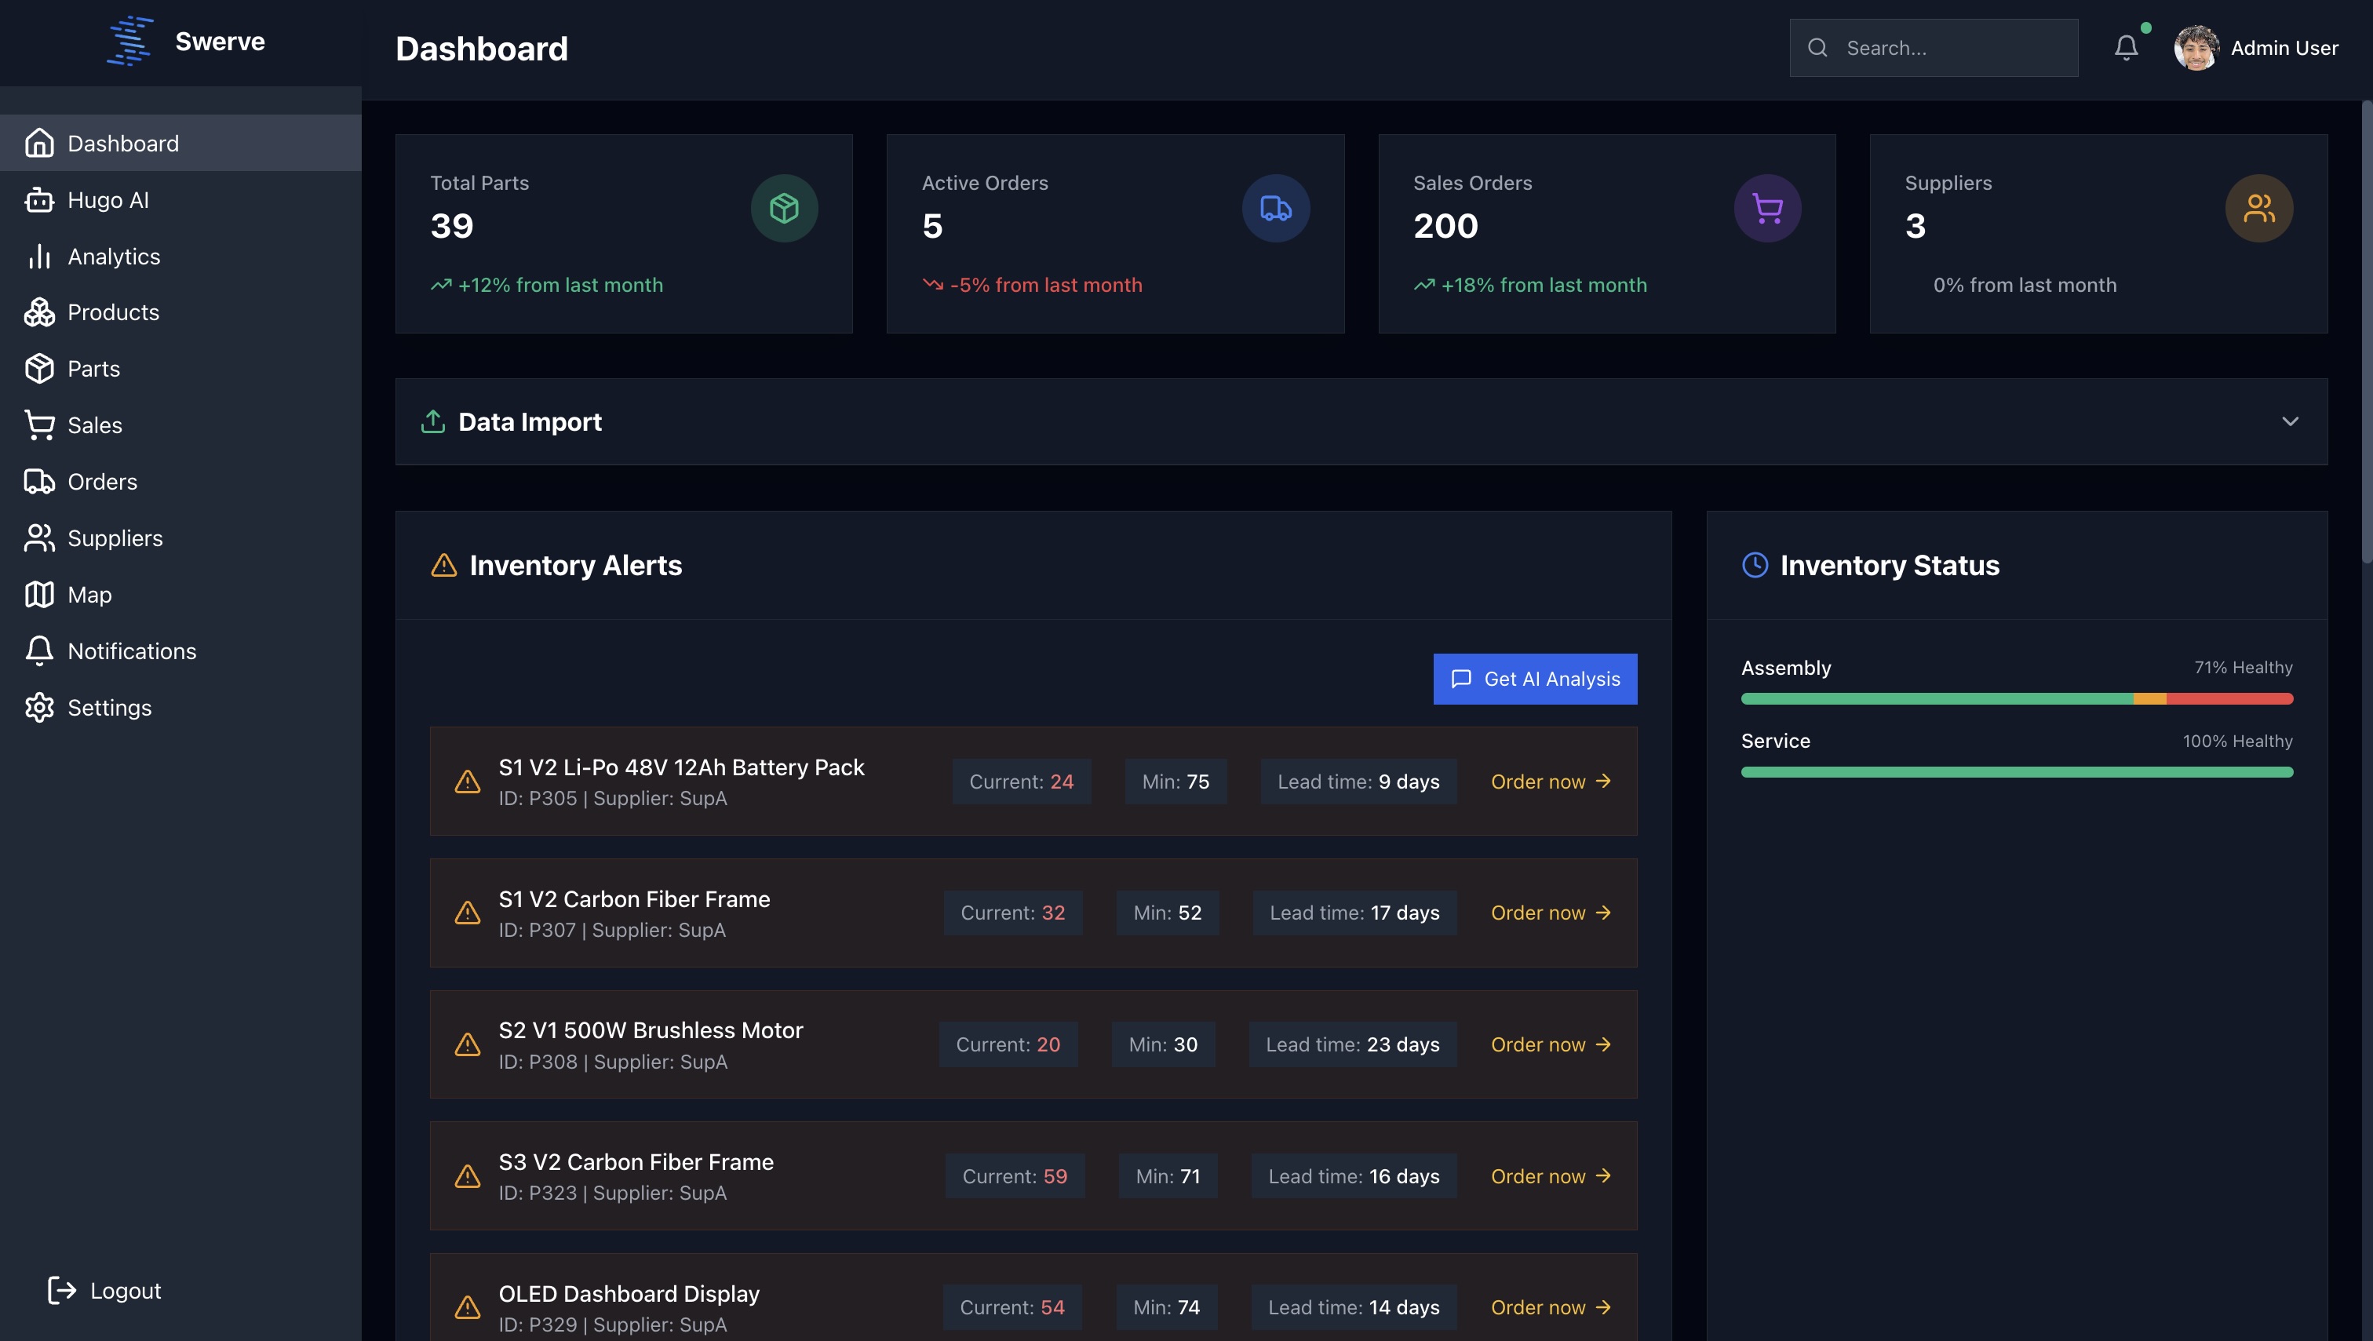Screen dimensions: 2373x1341
Task: Click the Inventory Status clock icon
Action: 1755,565
